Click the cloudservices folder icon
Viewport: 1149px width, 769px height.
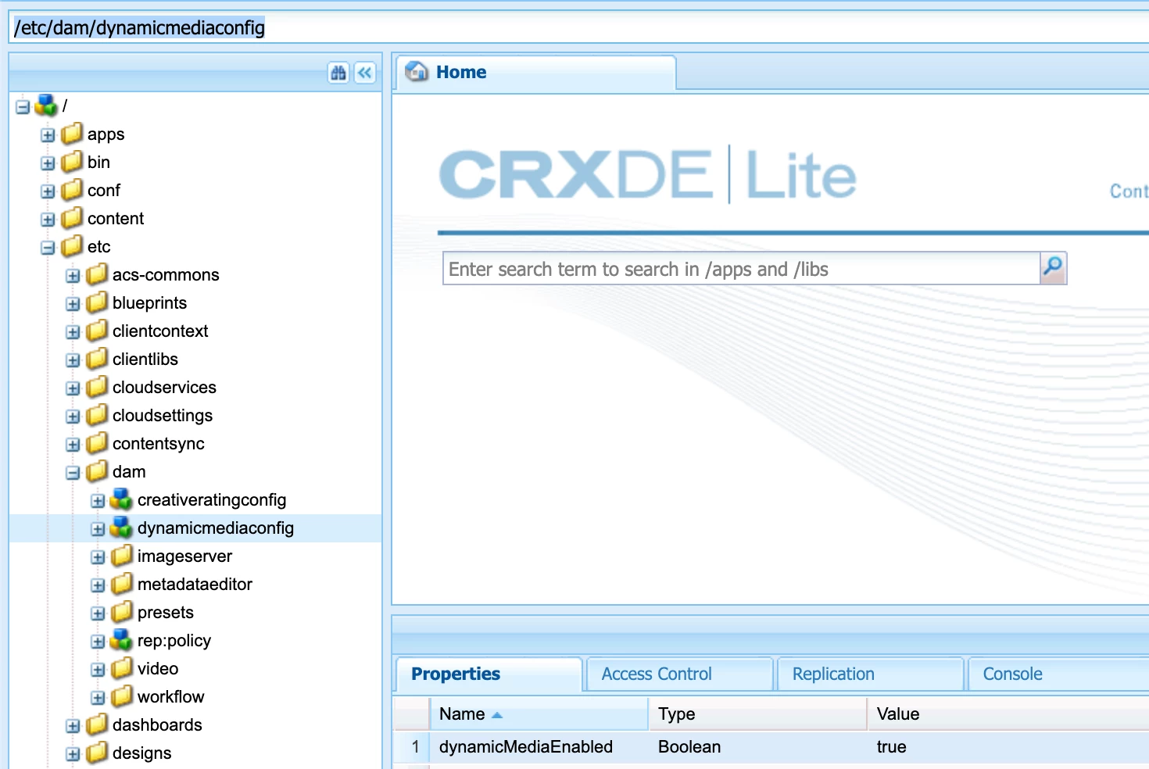[97, 387]
